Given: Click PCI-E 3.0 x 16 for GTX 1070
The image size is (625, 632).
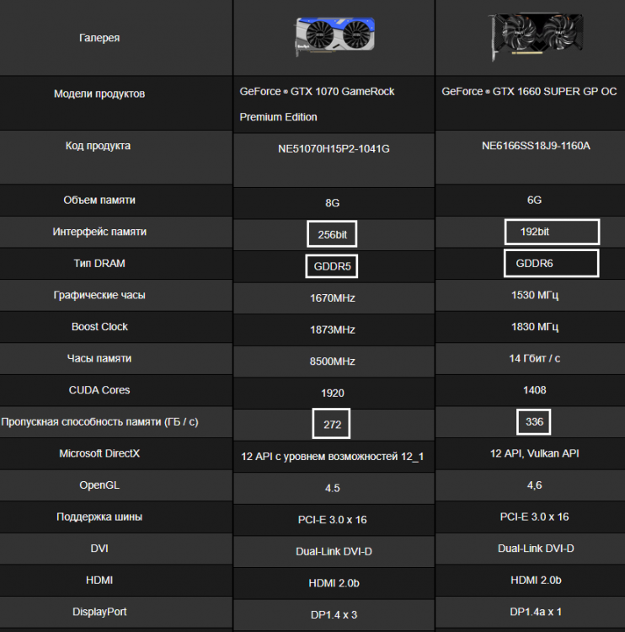Looking at the screenshot, I should click(333, 520).
